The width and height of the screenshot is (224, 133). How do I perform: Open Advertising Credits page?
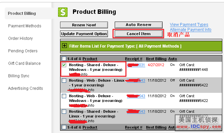pyautogui.click(x=25, y=88)
